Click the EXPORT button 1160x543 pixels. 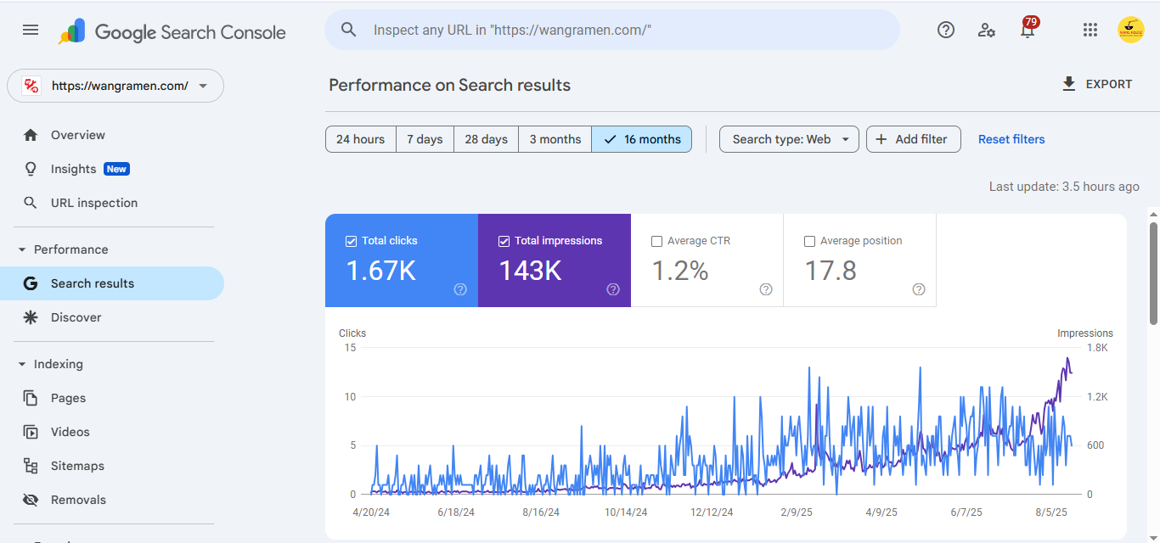point(1097,84)
